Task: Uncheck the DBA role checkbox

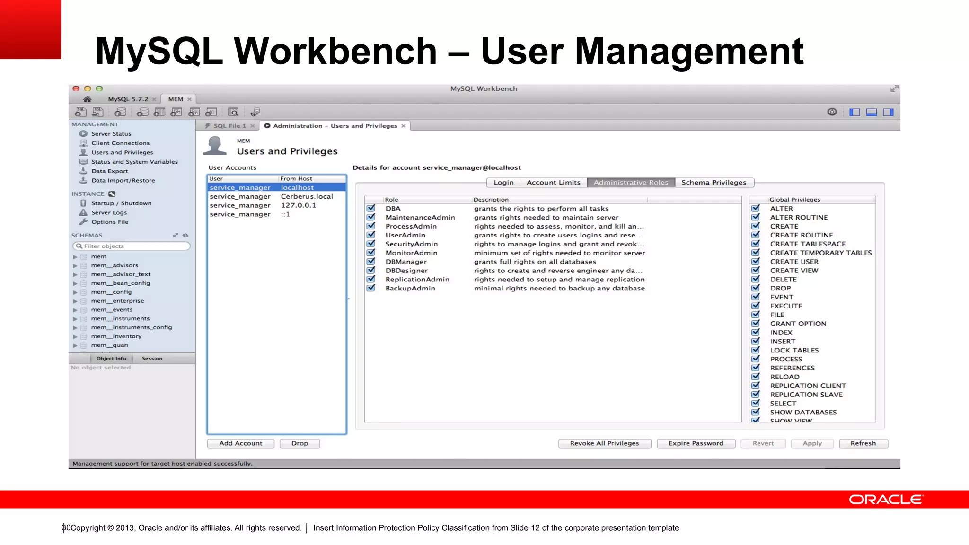Action: (371, 208)
